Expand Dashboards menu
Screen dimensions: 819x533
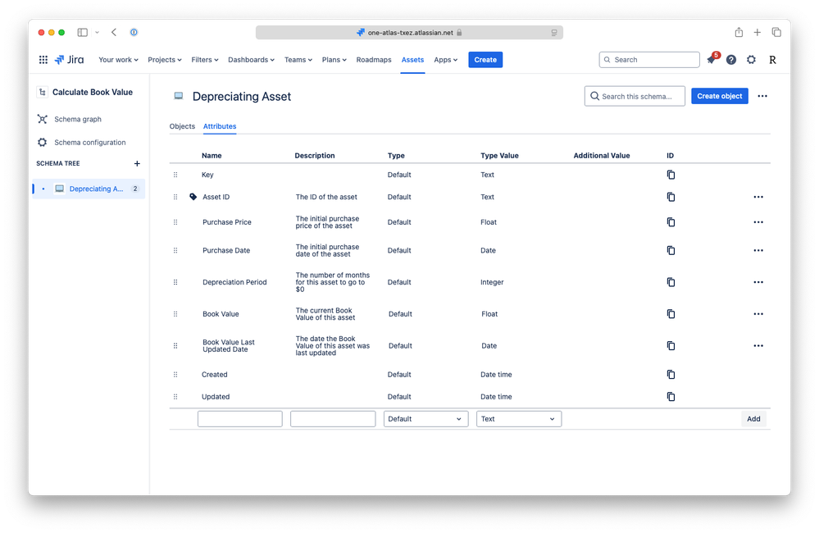pyautogui.click(x=251, y=60)
